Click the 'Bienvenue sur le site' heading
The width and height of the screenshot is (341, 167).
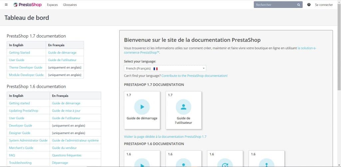(192, 40)
